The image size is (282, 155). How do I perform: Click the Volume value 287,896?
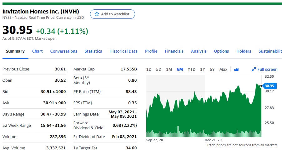coord(58,137)
